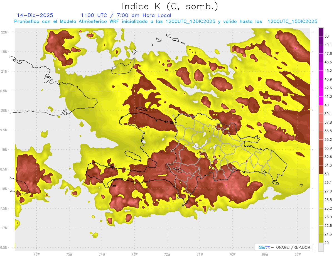Click the '42.6' colorbar value
Screen dimensions: 334x258
click(328, 88)
